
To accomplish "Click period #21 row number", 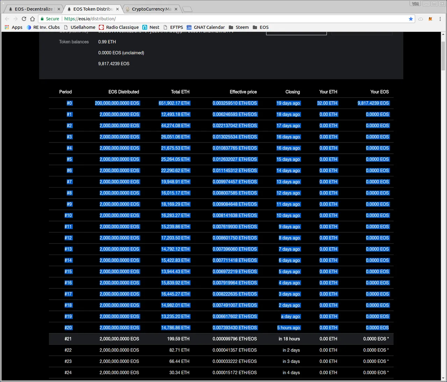I will [68, 339].
